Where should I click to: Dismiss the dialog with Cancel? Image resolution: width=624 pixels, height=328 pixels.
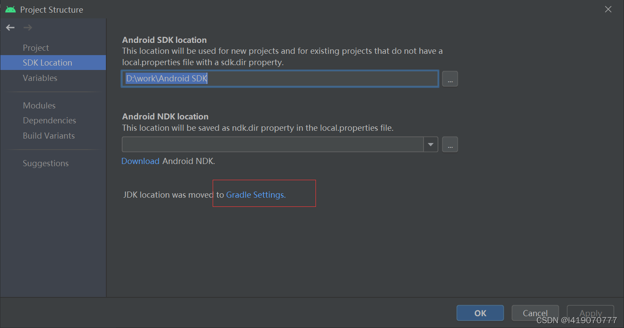coord(535,313)
